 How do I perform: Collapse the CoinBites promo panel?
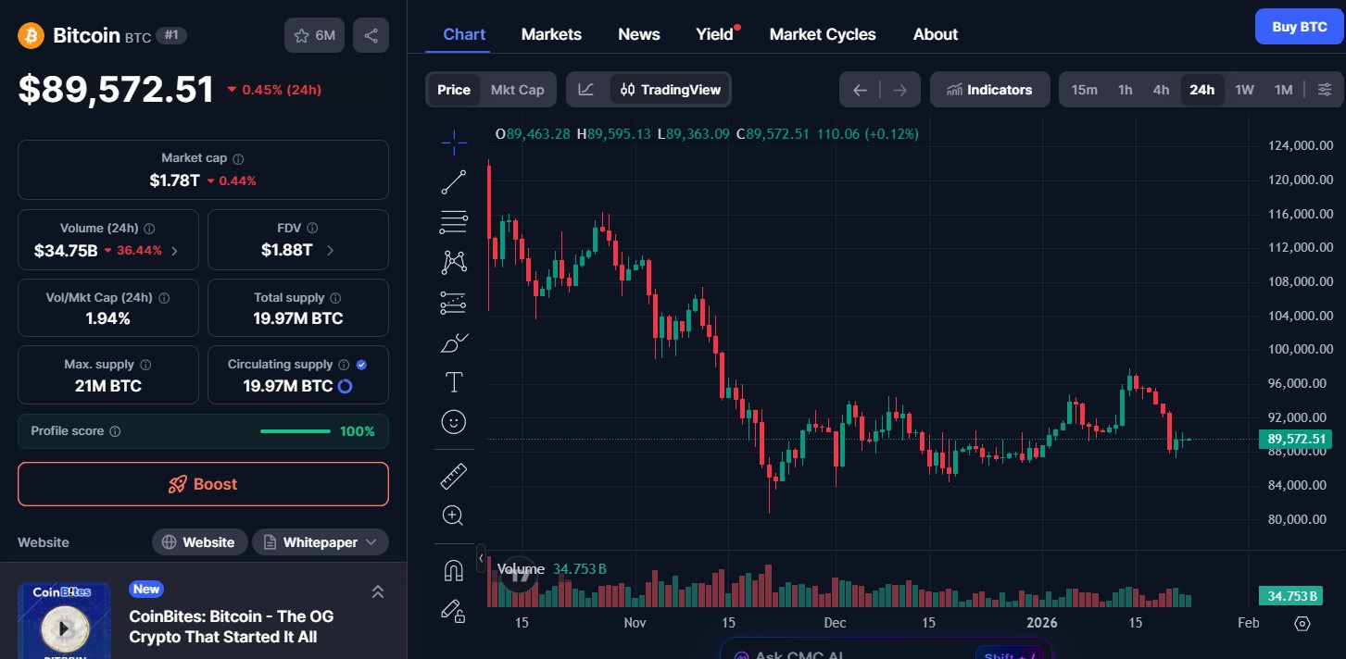click(377, 591)
